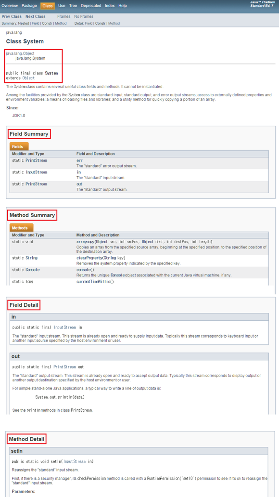The image size is (279, 497).
Task: Click the 'Modifier and Type' header in Fields table
Action: tap(28, 154)
